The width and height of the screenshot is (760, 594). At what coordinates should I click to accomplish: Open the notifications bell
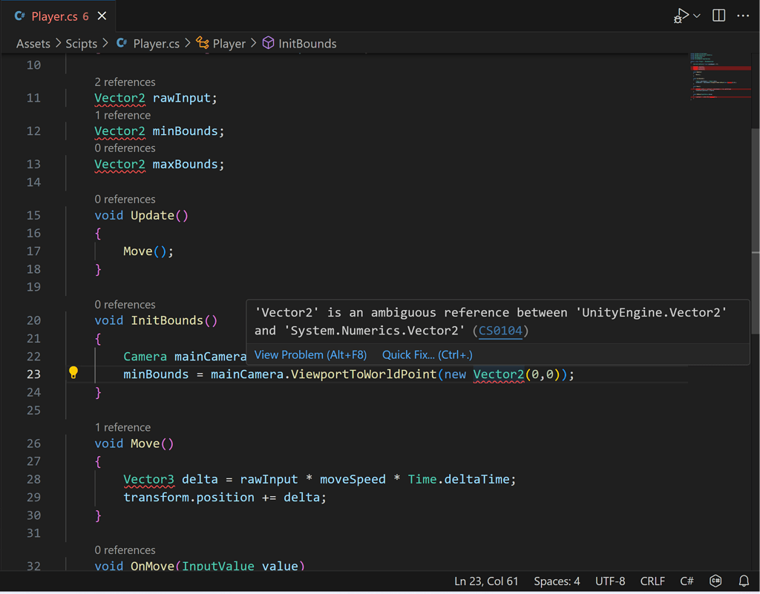click(743, 581)
